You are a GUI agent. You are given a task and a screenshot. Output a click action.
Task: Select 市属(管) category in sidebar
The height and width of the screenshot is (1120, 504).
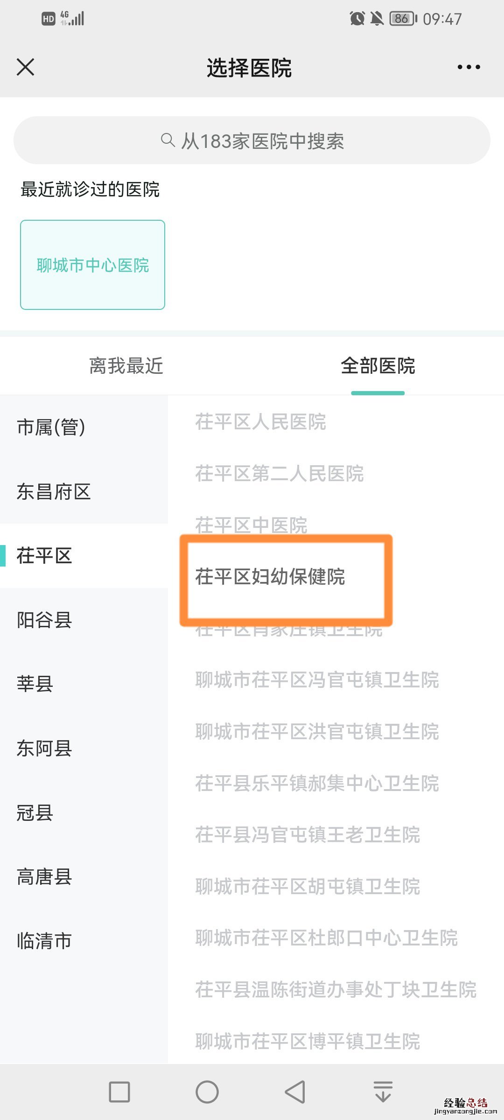point(51,427)
